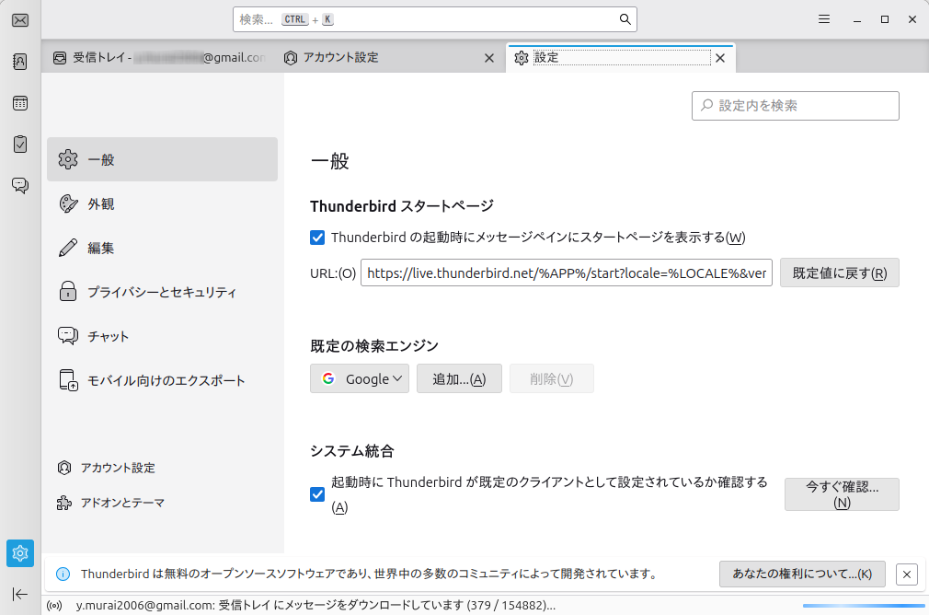Switch to the 受信トレイ tab

click(158, 57)
